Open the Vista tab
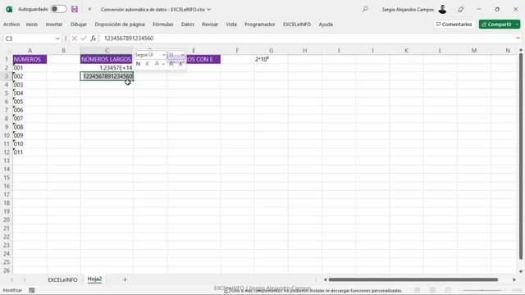 [x=231, y=25]
